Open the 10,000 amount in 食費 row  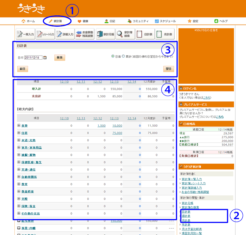pos(117,126)
